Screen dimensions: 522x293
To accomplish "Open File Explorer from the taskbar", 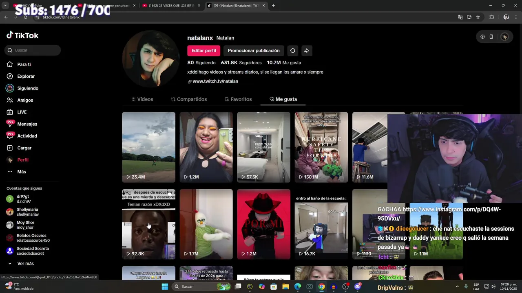I will click(285, 286).
